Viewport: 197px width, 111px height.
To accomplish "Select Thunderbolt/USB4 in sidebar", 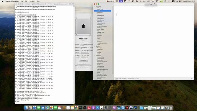I will pyautogui.click(x=102, y=43).
